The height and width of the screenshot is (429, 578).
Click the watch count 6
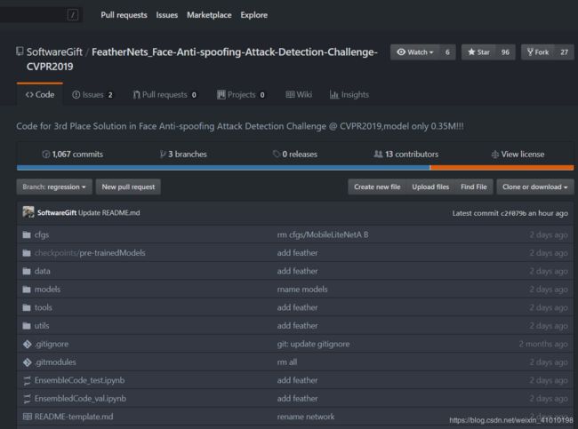pyautogui.click(x=447, y=52)
